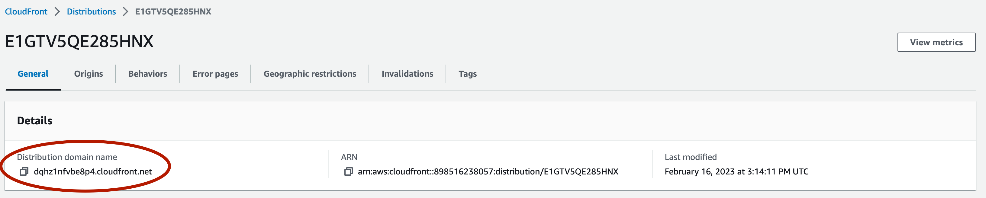Open the CloudFront breadcrumb link
Screen dimensions: 986x198
(26, 11)
